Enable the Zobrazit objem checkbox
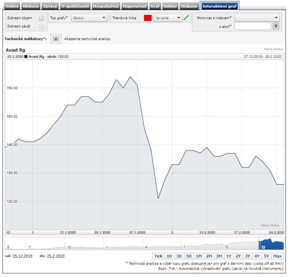296x277 pixels. 41,18
